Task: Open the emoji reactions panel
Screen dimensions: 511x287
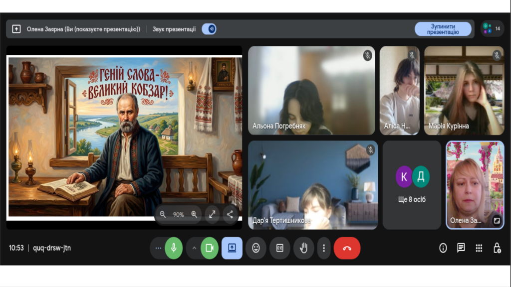Action: [256, 248]
